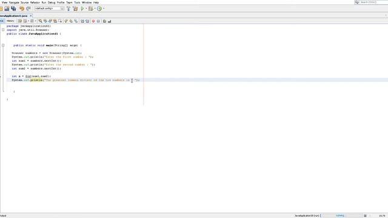Click the Profile Project icon
The image size is (388, 218).
(99, 8)
